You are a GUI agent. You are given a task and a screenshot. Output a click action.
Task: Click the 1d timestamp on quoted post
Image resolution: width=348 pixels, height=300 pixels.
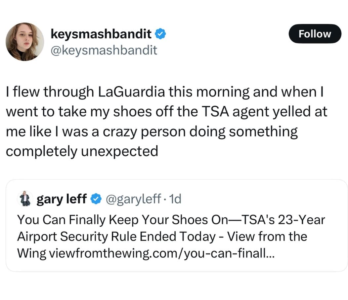coord(175,199)
